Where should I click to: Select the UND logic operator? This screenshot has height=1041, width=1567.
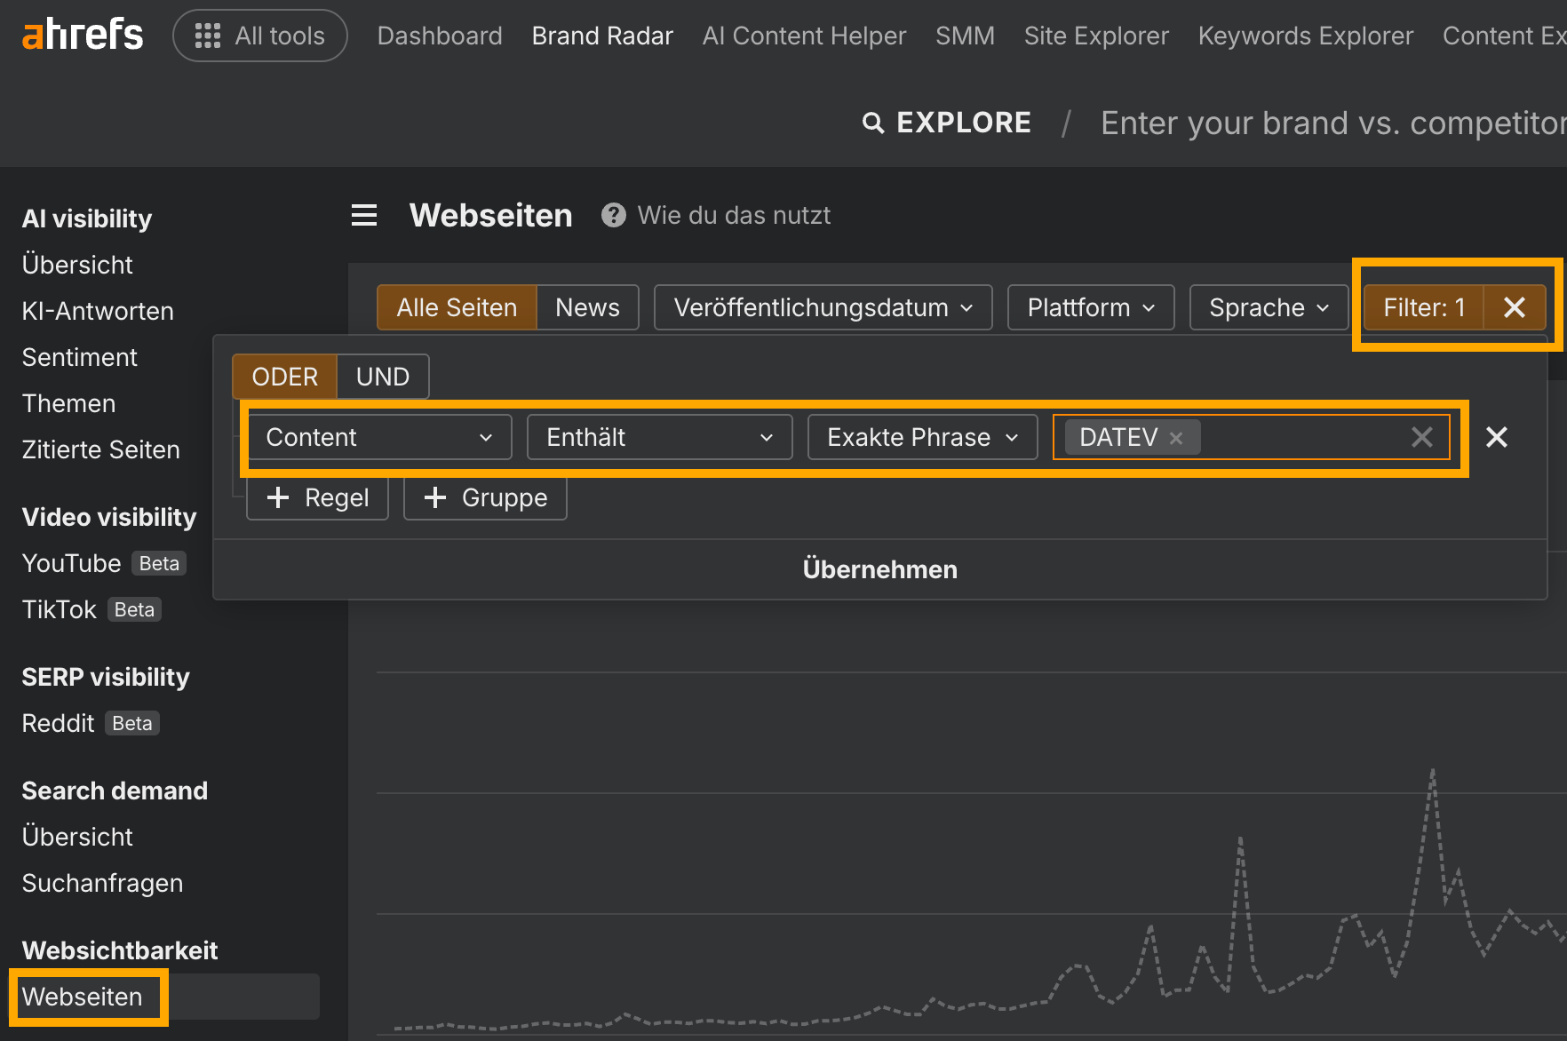coord(383,377)
